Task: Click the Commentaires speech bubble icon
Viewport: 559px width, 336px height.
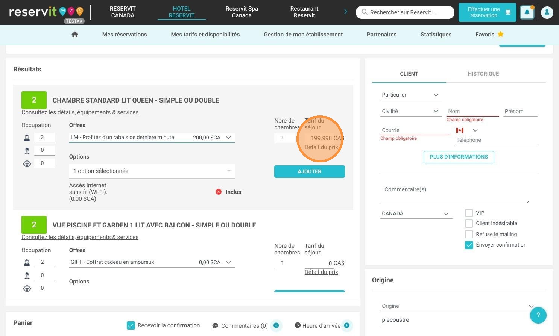Action: click(215, 325)
